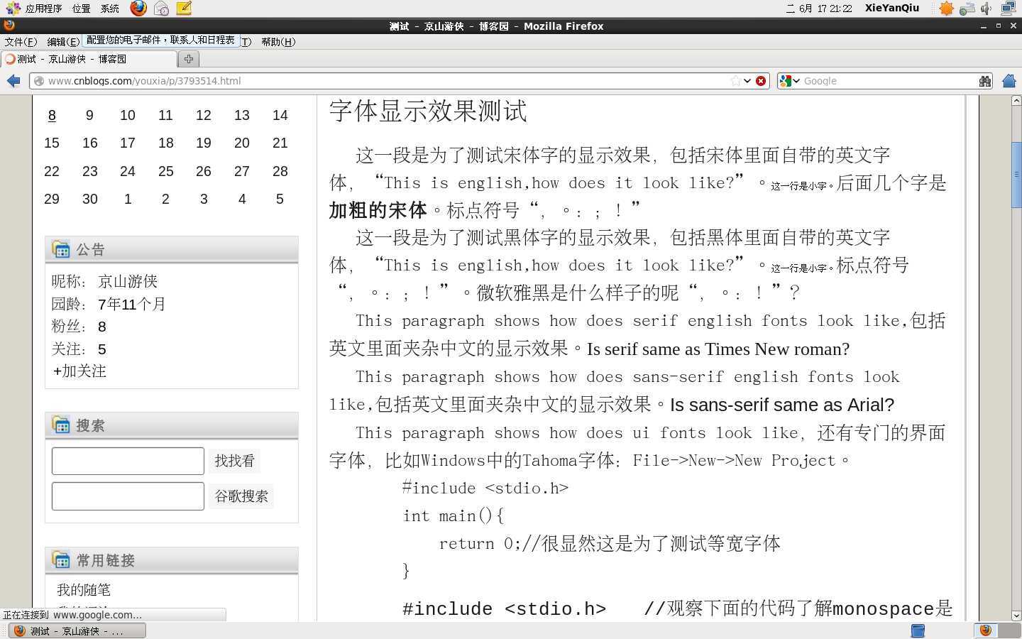Click the scrollbar down arrow

coord(1016,616)
